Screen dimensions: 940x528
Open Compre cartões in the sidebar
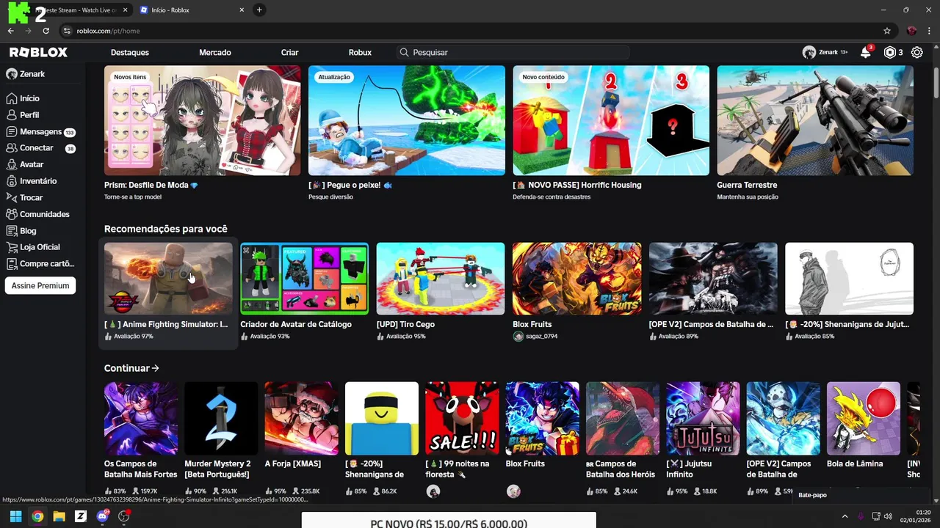click(47, 264)
